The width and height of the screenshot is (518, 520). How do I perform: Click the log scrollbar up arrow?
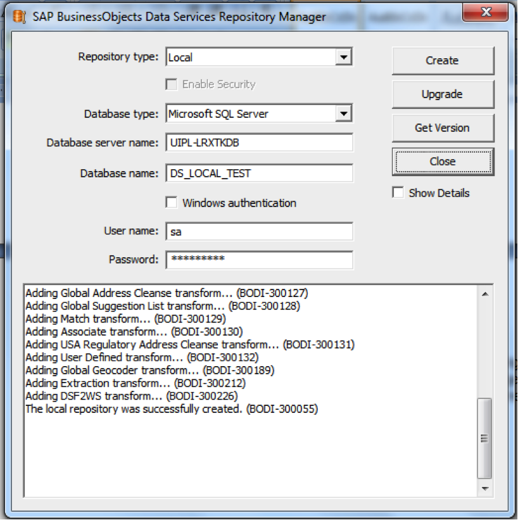pyautogui.click(x=485, y=294)
